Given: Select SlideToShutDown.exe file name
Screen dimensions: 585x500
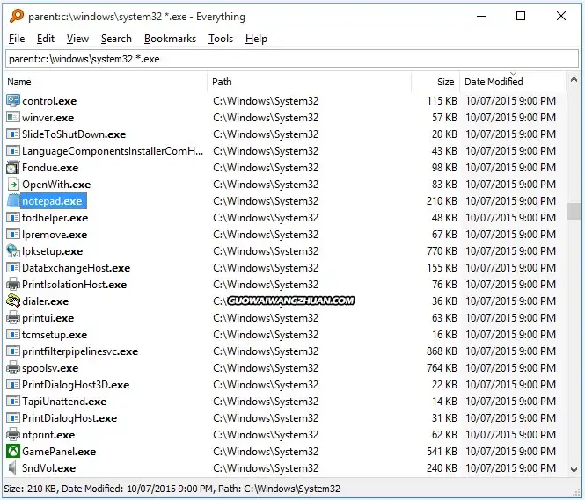Looking at the screenshot, I should [74, 134].
